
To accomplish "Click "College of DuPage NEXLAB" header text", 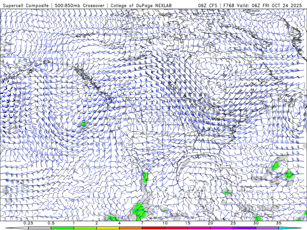I will click(141, 5).
